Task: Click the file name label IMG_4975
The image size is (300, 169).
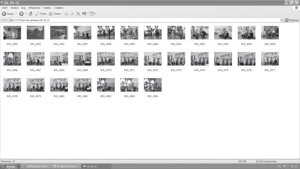Action: (223, 70)
